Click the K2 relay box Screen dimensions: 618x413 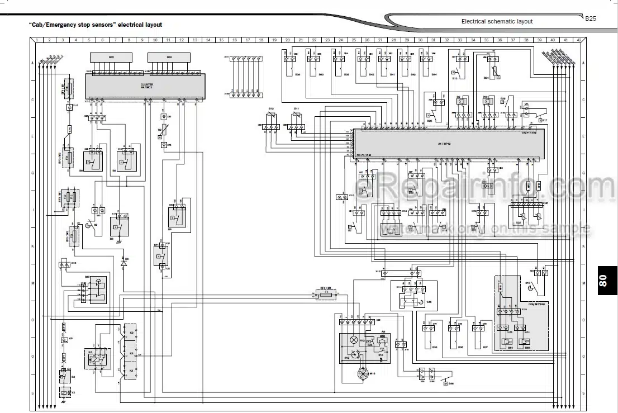(x=130, y=333)
